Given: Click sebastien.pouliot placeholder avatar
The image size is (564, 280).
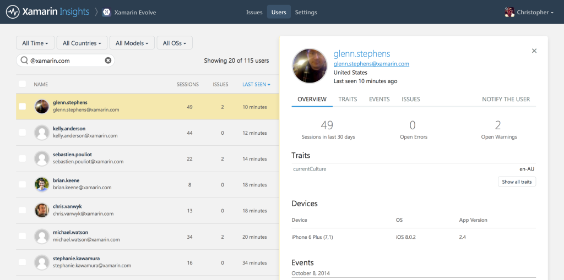Looking at the screenshot, I should 42,158.
